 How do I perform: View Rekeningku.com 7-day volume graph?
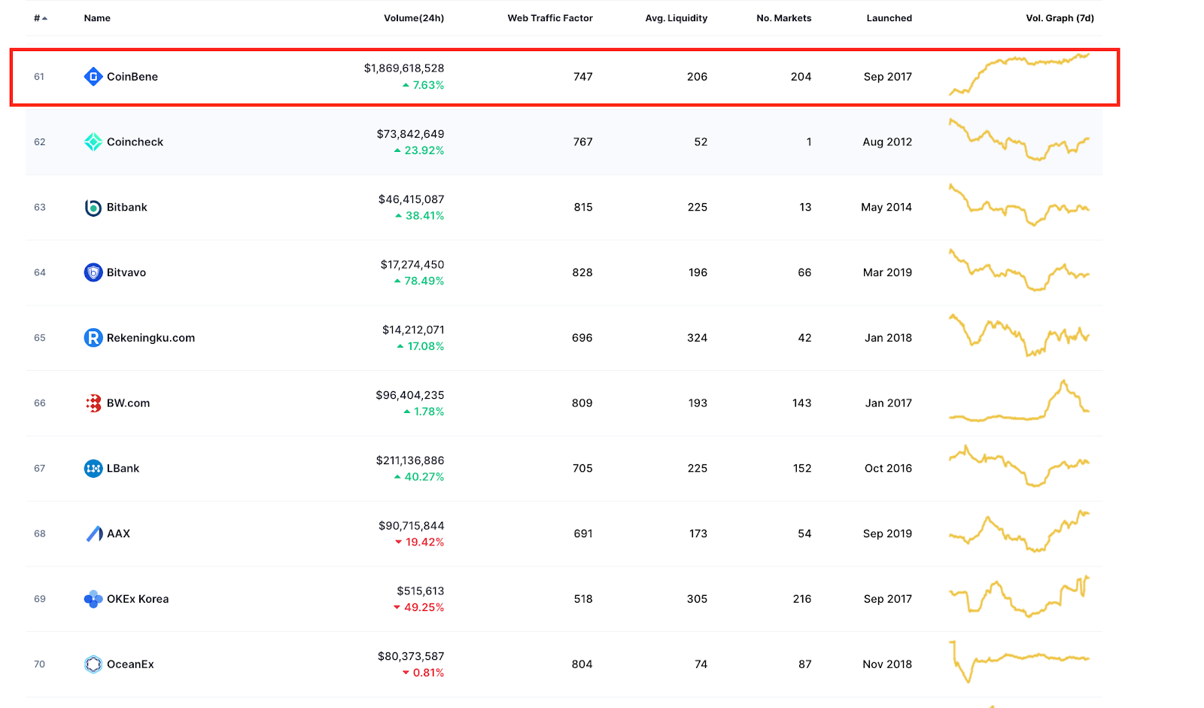[1020, 336]
